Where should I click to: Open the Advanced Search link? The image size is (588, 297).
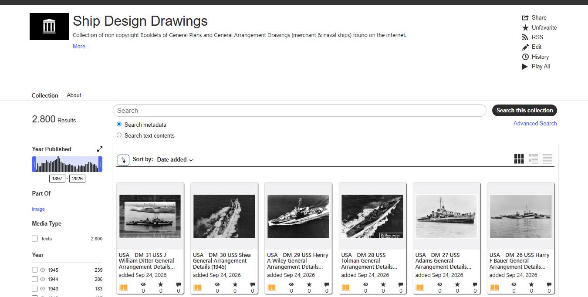[535, 123]
